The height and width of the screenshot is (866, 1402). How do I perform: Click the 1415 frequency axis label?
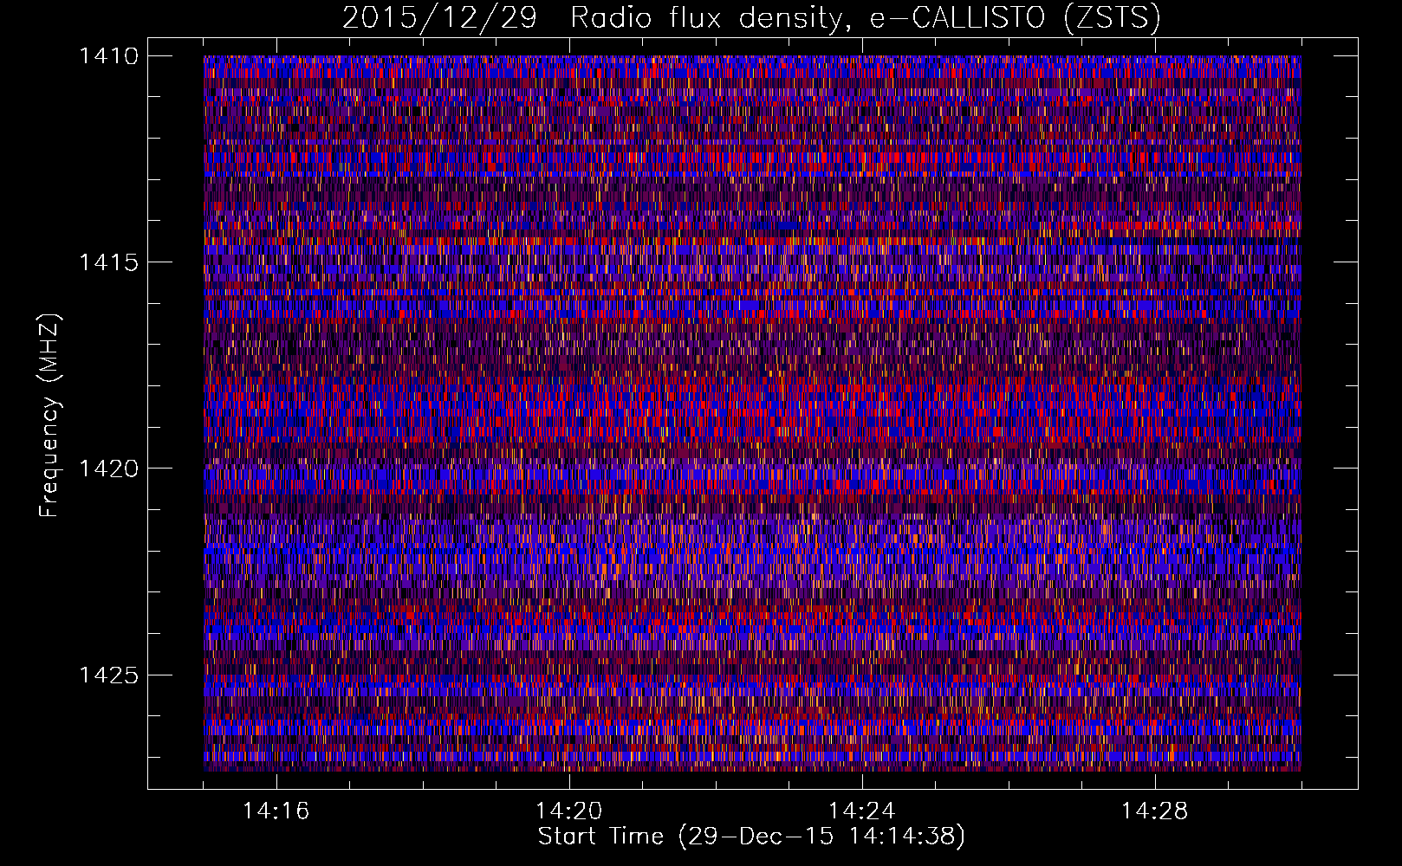(x=108, y=262)
